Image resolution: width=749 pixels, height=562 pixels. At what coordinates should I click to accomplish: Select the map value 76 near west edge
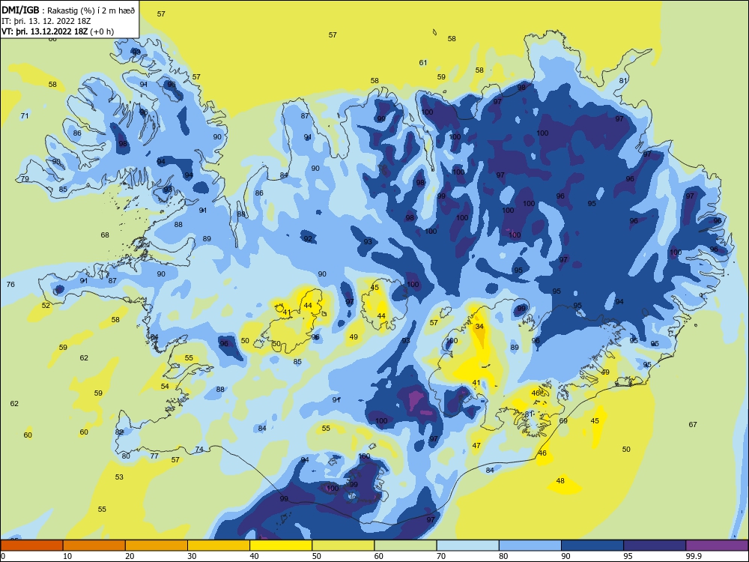tap(10, 284)
